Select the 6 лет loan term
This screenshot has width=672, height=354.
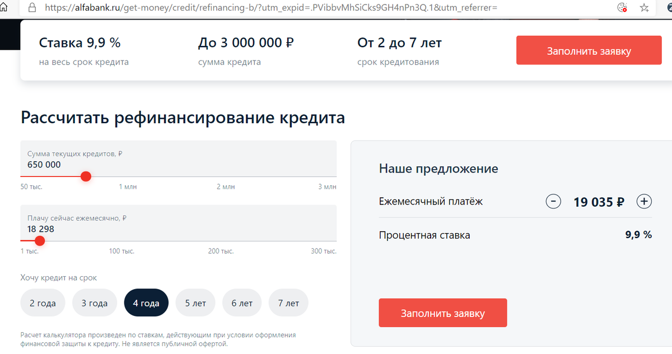click(x=241, y=302)
